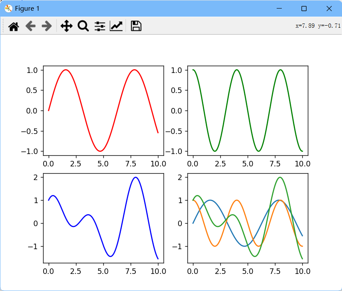This screenshot has height=291, width=342.
Task: Select the Zoom-to-rectangle magnifier tool
Action: click(x=83, y=26)
